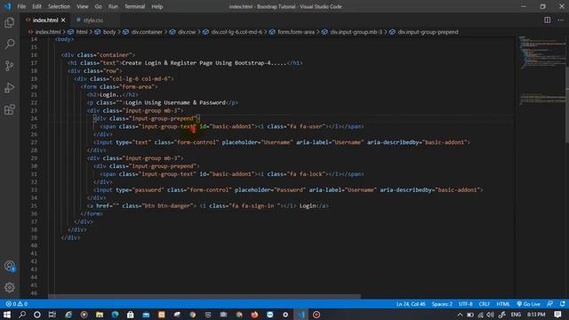This screenshot has height=320, width=569.
Task: Click div.container breadcrumb segment
Action: pos(147,32)
